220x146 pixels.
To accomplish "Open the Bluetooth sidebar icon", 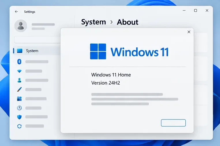I will (19, 62).
